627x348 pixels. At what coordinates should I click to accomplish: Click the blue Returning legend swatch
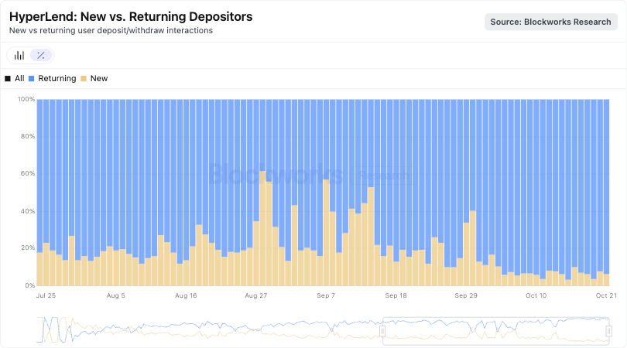pos(32,79)
